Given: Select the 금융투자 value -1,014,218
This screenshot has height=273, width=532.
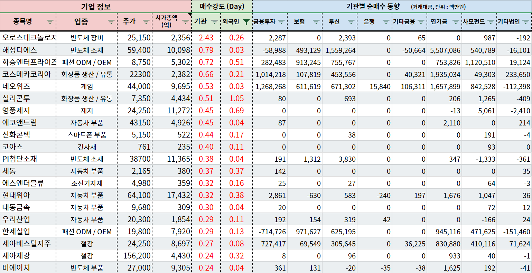Looking at the screenshot, I should pyautogui.click(x=270, y=74).
